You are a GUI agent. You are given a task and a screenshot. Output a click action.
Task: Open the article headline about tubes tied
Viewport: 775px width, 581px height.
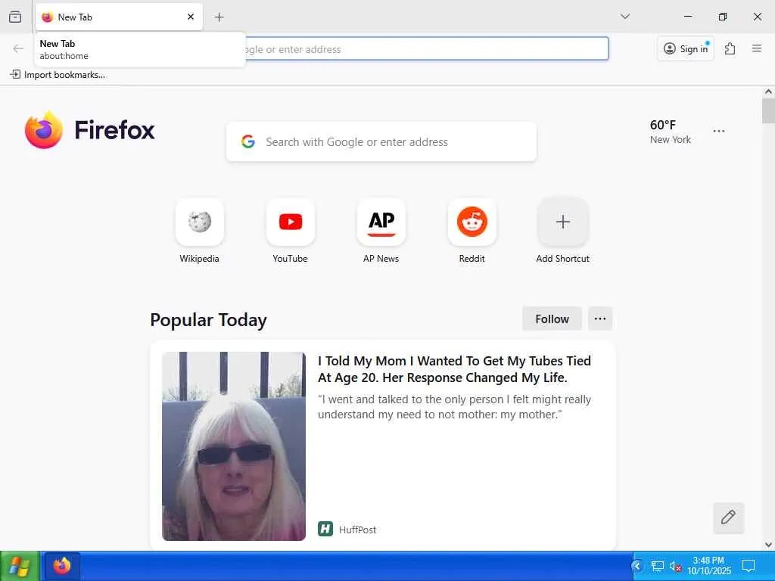454,369
